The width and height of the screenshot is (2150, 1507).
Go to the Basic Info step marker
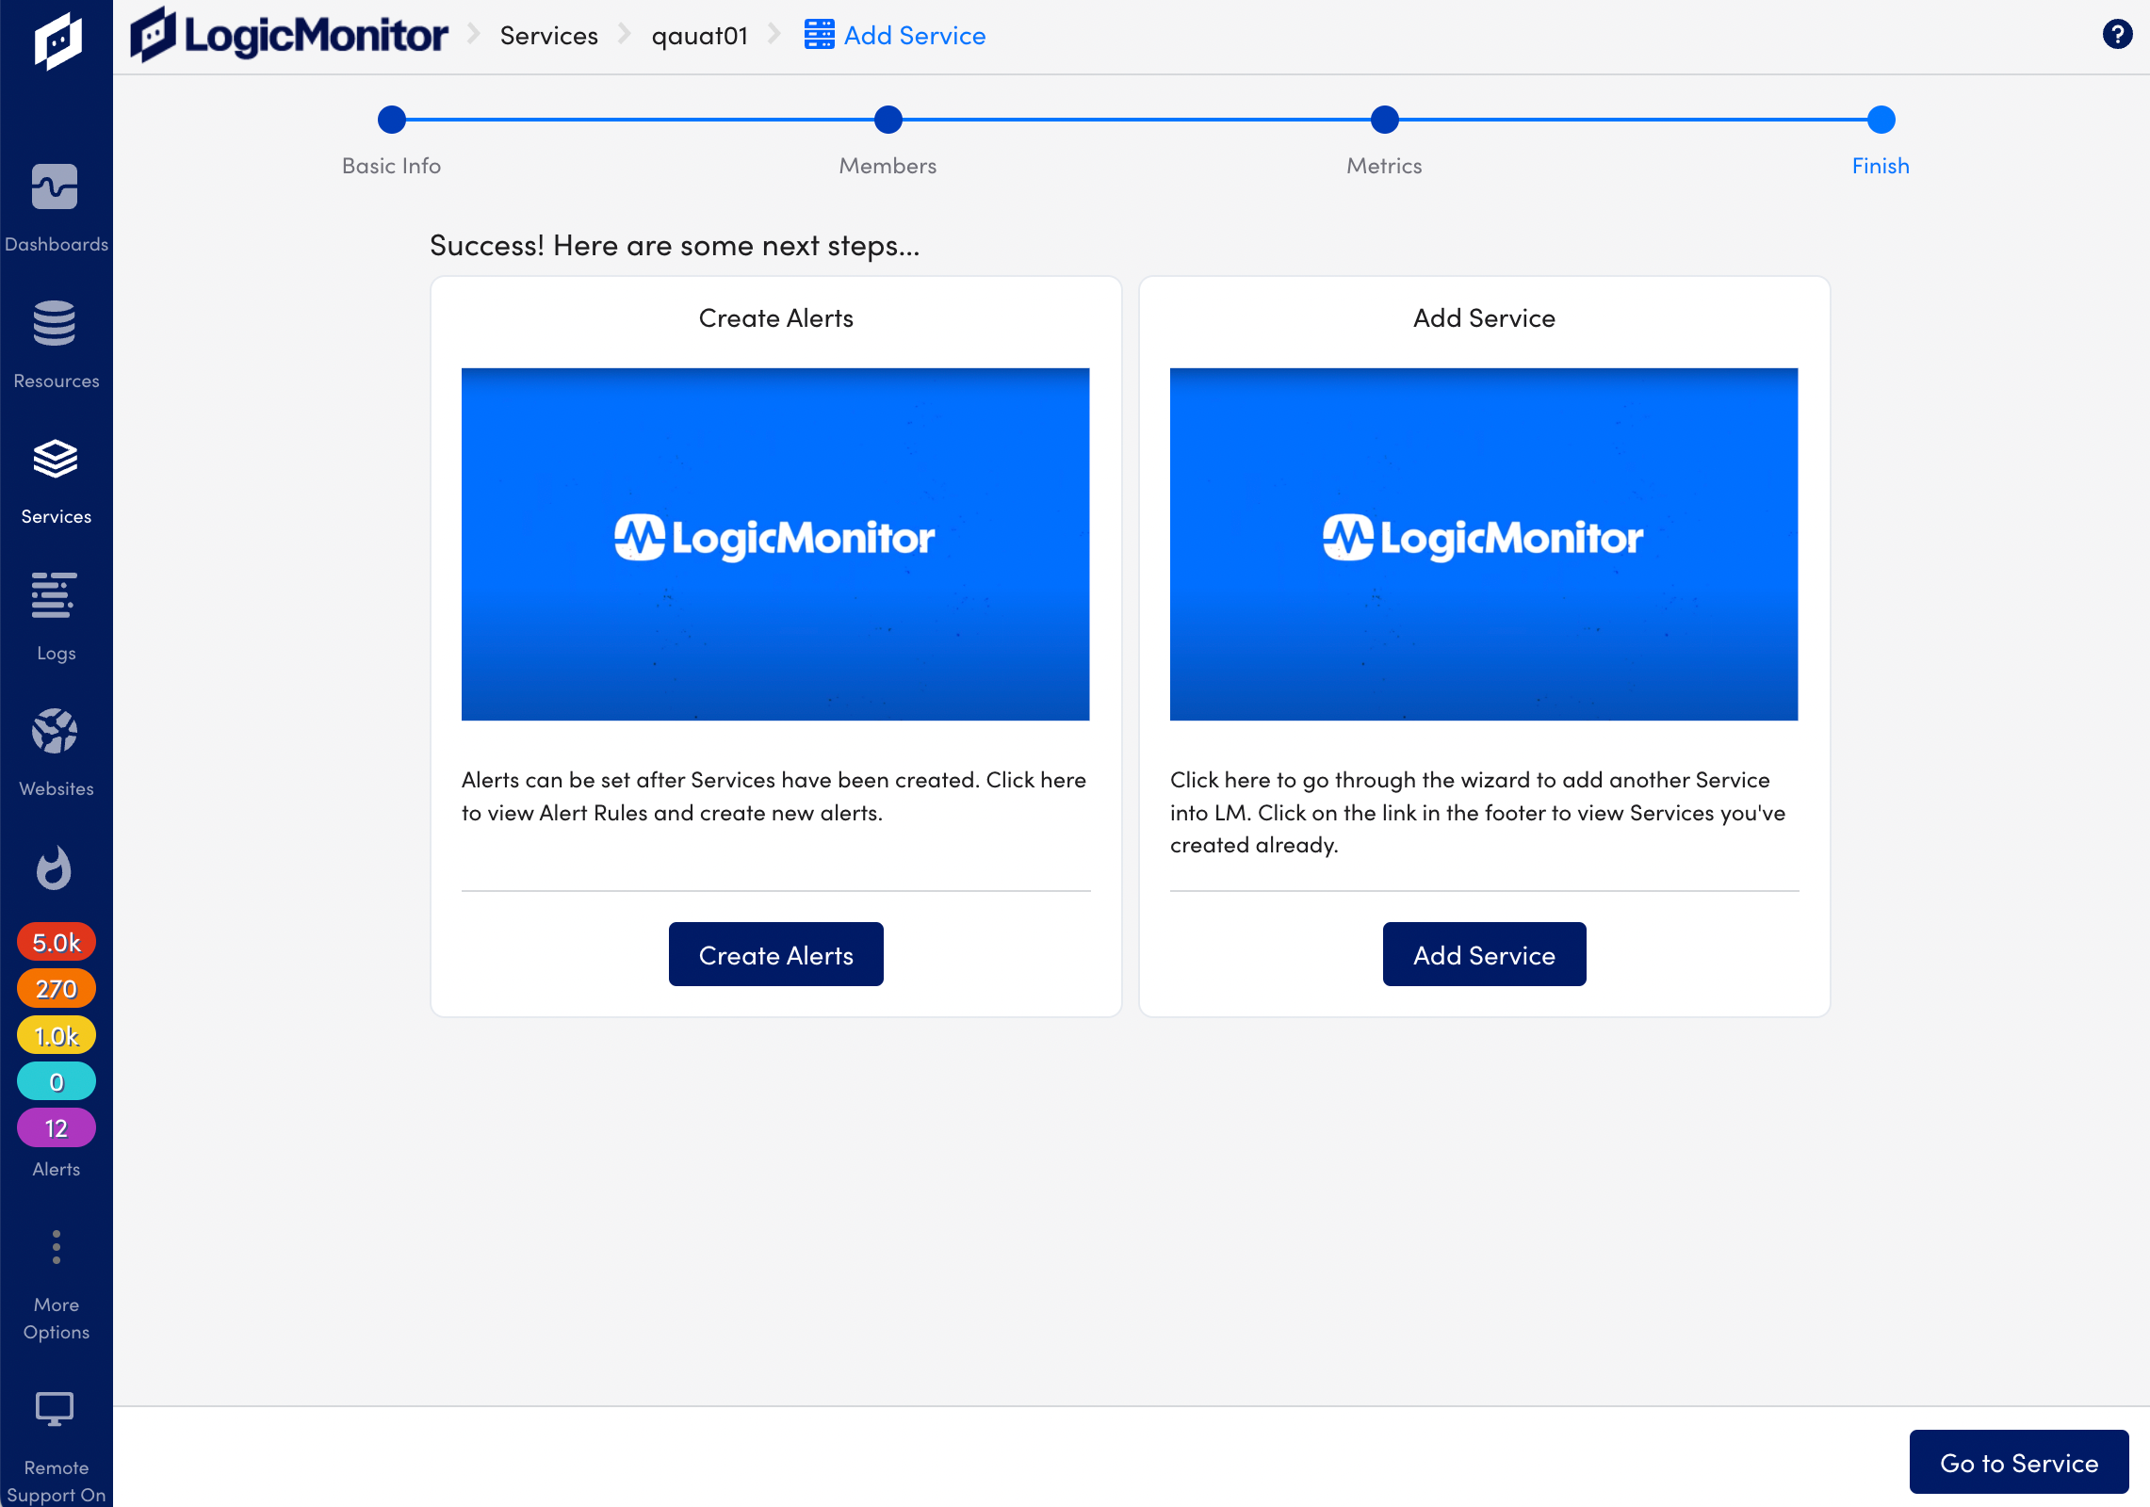(392, 120)
